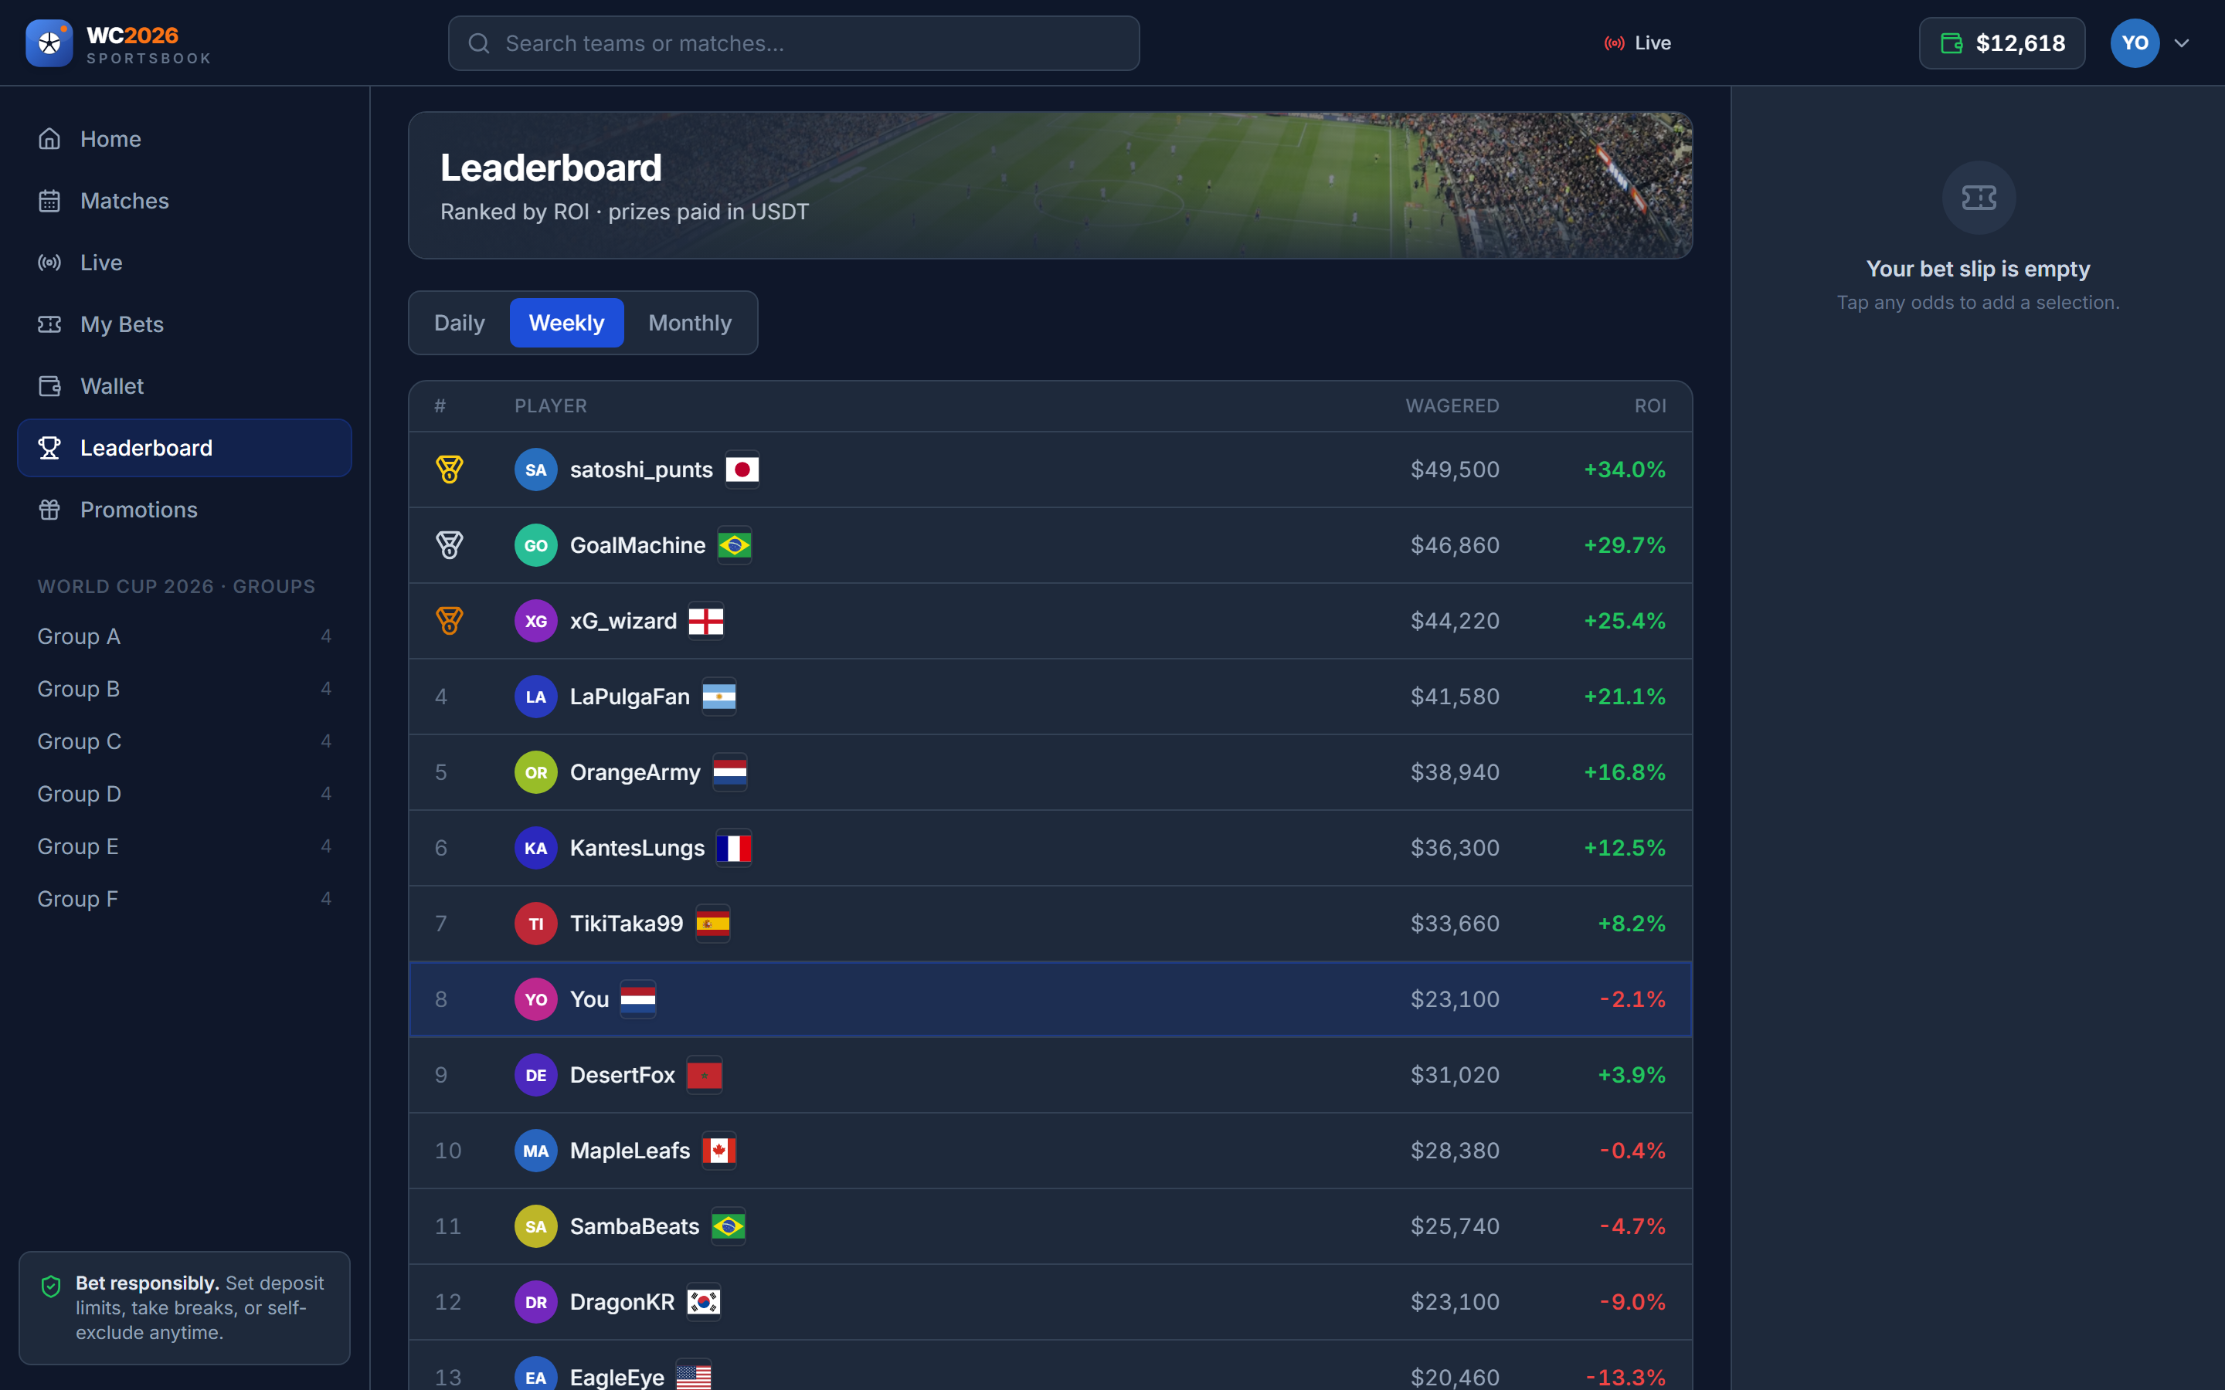Click the gold medal icon for satoshi_punts
The width and height of the screenshot is (2225, 1390).
point(449,470)
